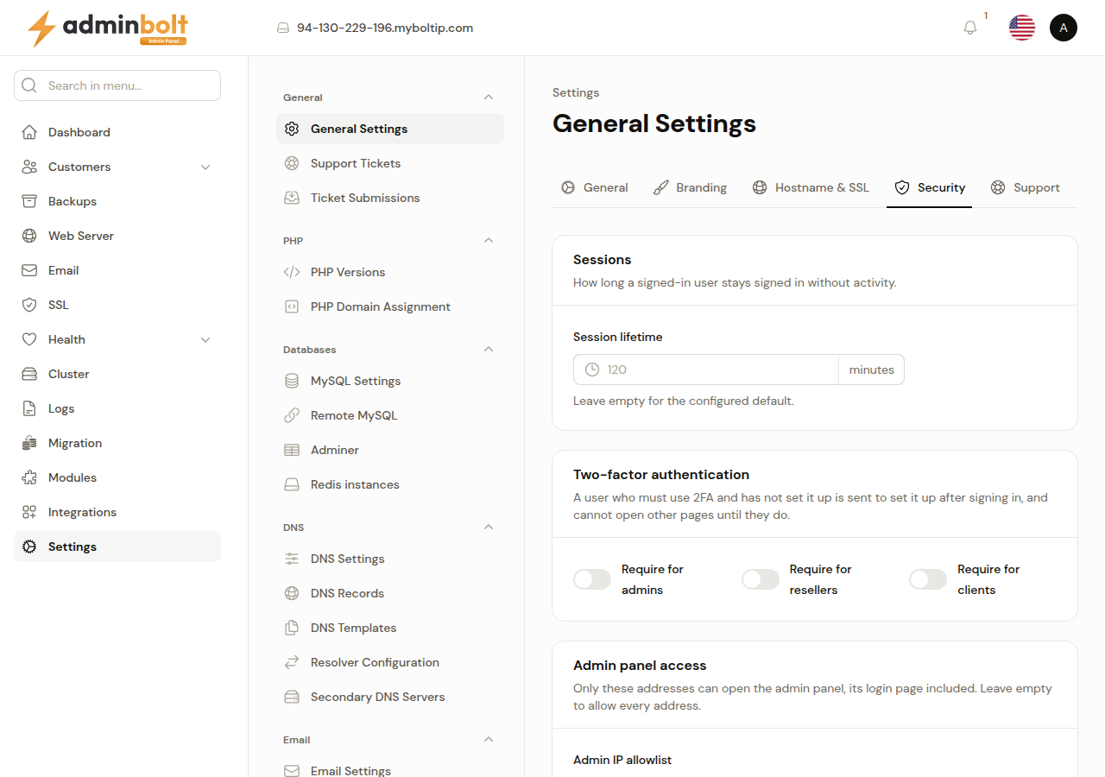The image size is (1105, 777).
Task: Click the Logs document icon
Action: [x=29, y=408]
